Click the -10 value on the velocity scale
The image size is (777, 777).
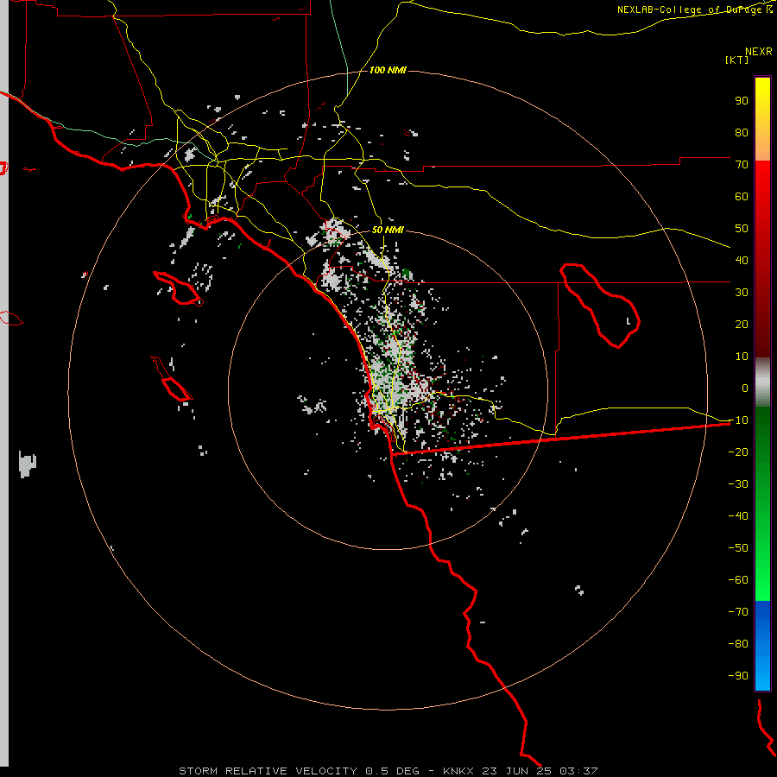[738, 420]
